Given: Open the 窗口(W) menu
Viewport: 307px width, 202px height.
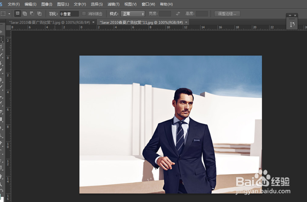Looking at the screenshot, I should click(x=148, y=4).
